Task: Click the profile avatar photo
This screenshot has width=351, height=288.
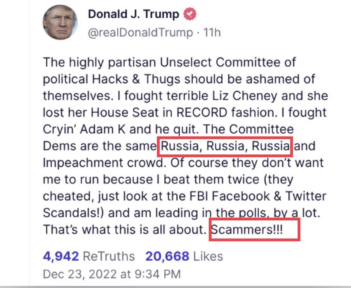Action: pyautogui.click(x=60, y=22)
